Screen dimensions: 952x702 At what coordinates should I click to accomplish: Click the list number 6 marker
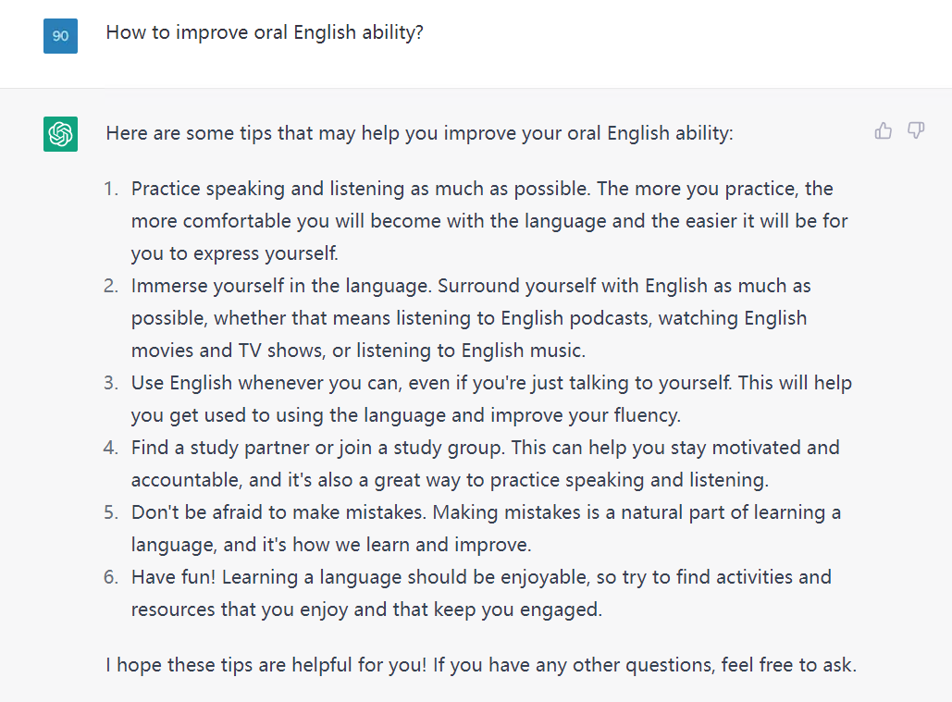[x=110, y=577]
